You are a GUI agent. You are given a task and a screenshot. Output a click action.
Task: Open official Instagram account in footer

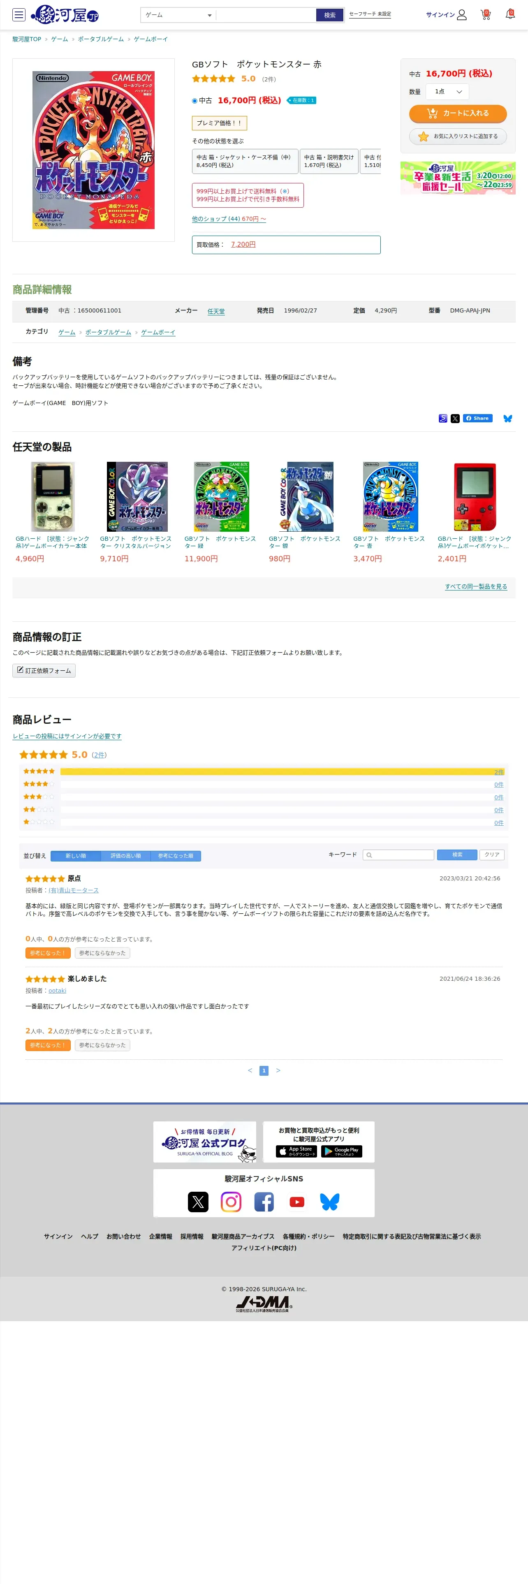(231, 1202)
